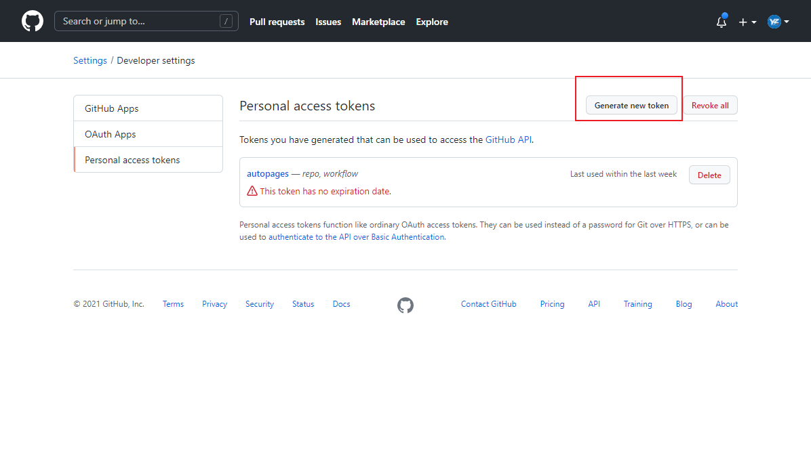Expand the plus create-new menu

[x=747, y=22]
